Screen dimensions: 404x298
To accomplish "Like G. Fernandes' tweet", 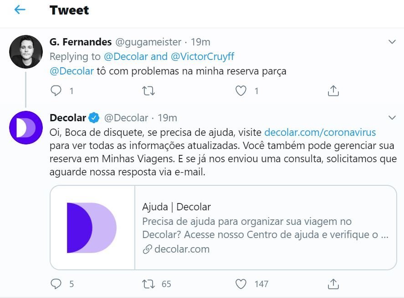I will point(241,91).
